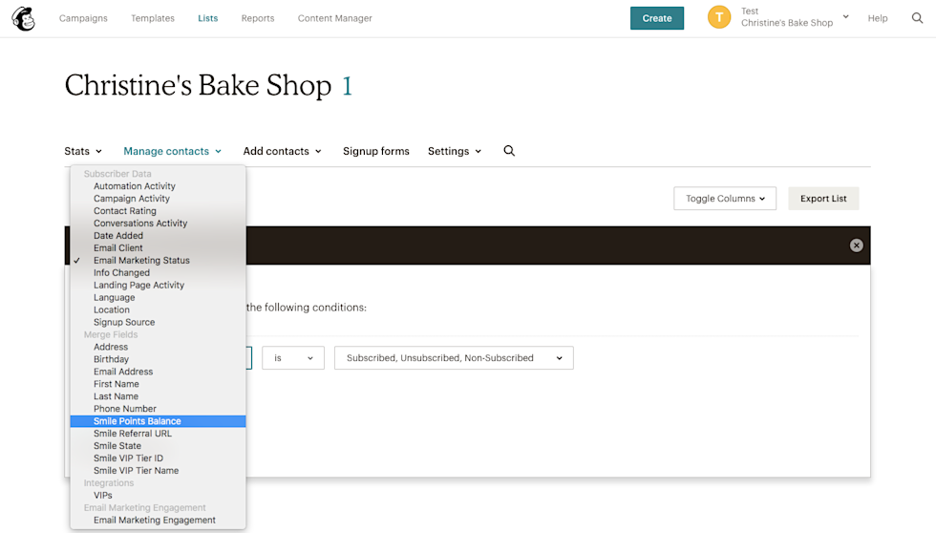Open Content Manager
The height and width of the screenshot is (533, 936).
335,18
